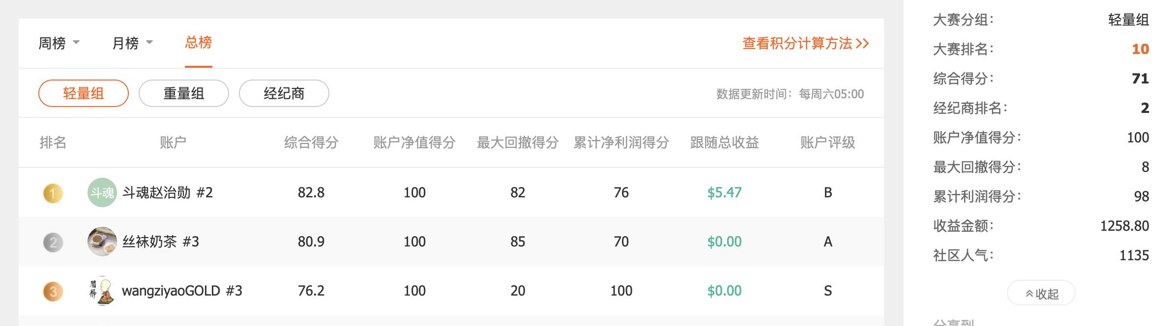Viewport: 1176px width, 326px height.
Task: Open the account 斗魂赵治勋 #2
Action: 167,192
